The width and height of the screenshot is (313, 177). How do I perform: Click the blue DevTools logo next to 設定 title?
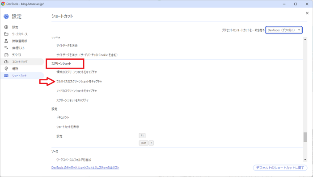(6, 16)
